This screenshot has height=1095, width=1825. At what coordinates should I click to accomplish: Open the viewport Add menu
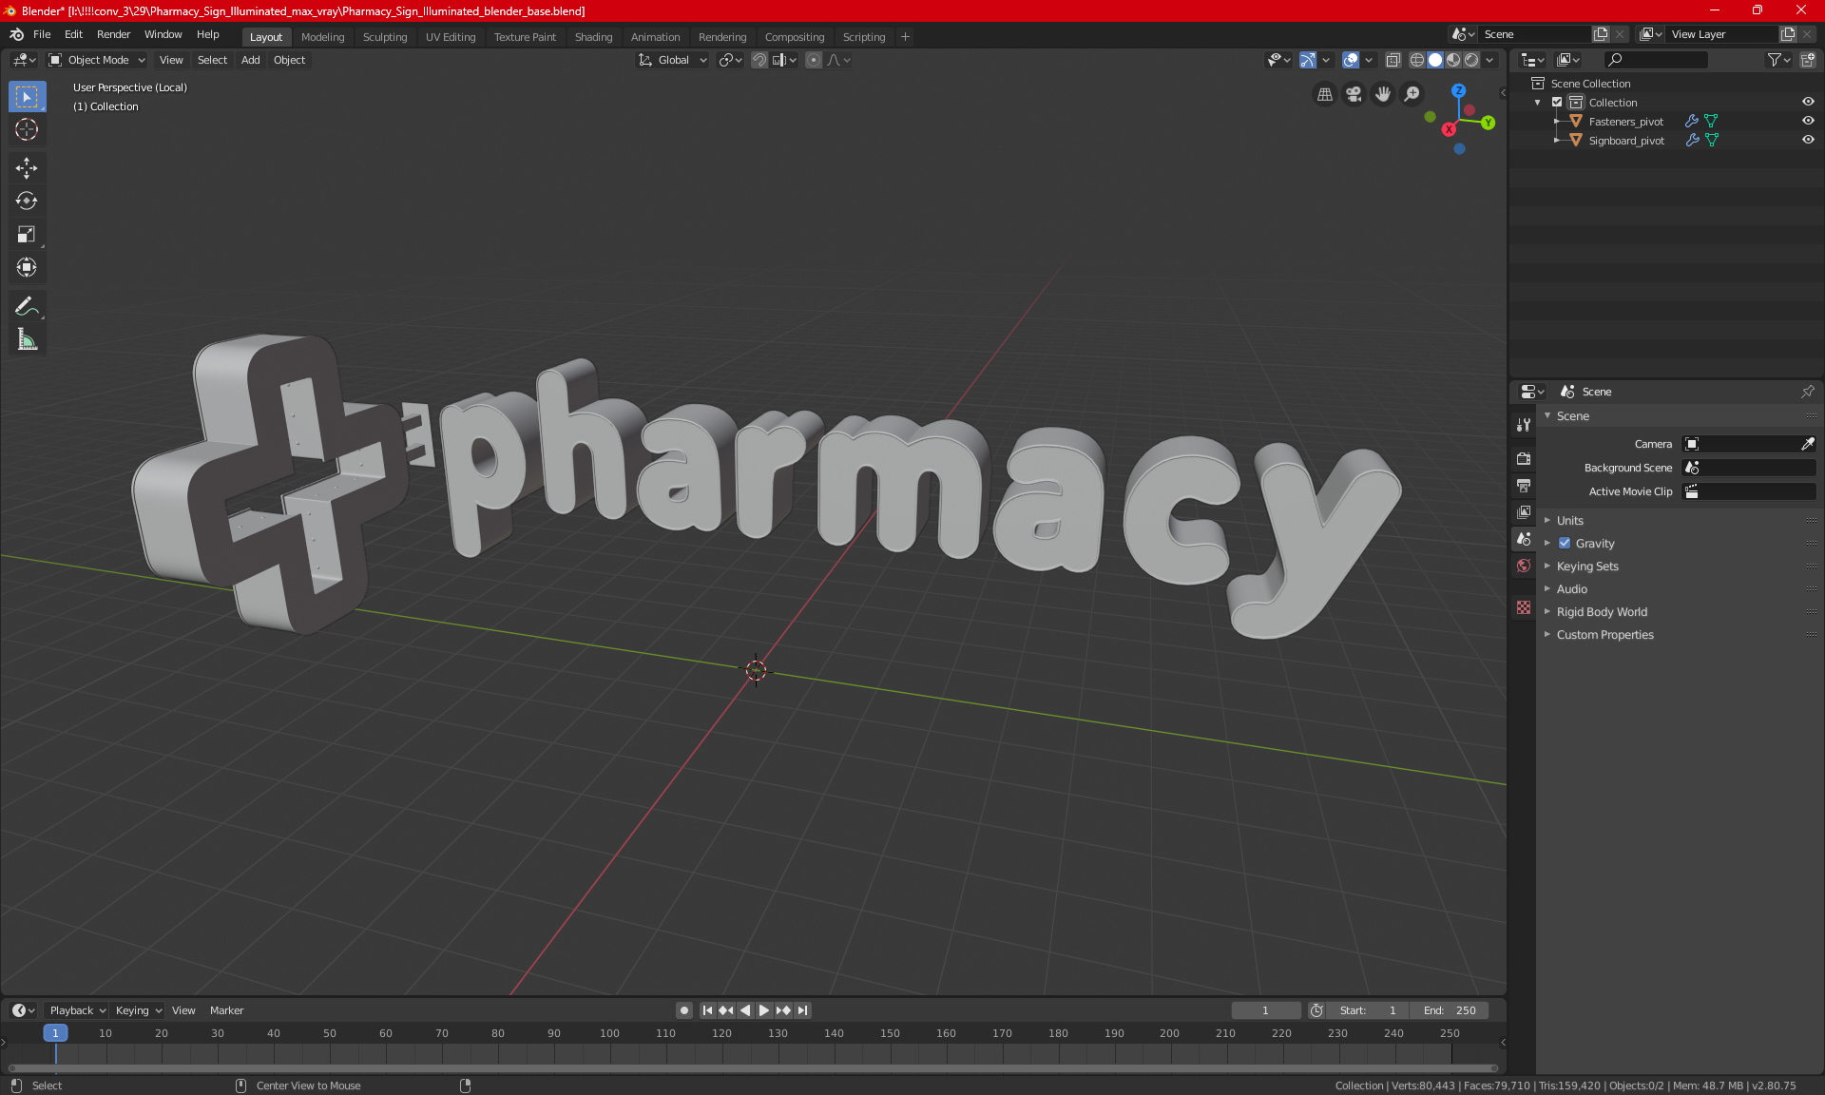(x=250, y=60)
